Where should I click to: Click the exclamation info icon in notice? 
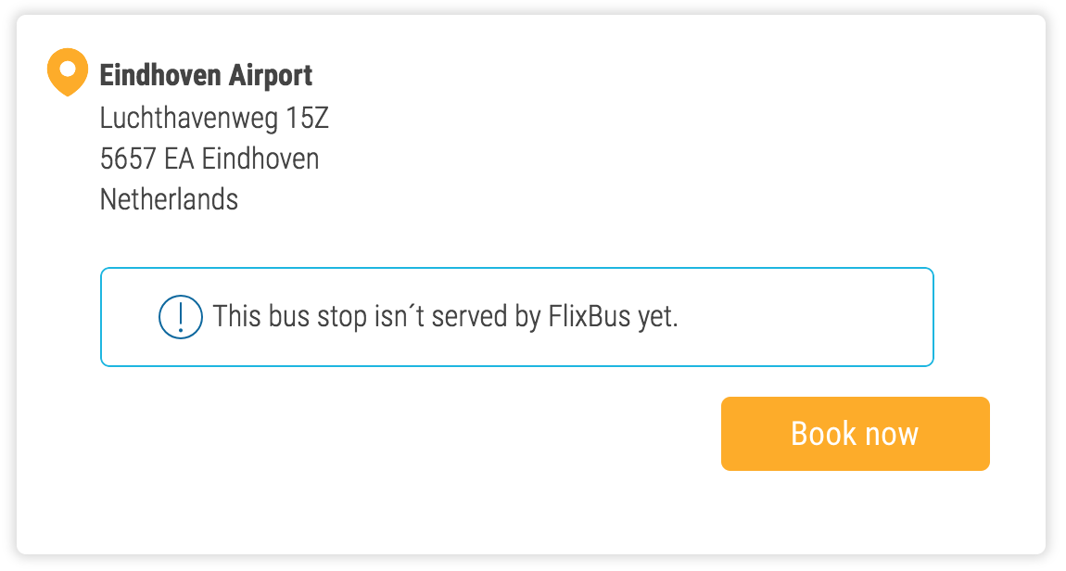click(x=180, y=317)
